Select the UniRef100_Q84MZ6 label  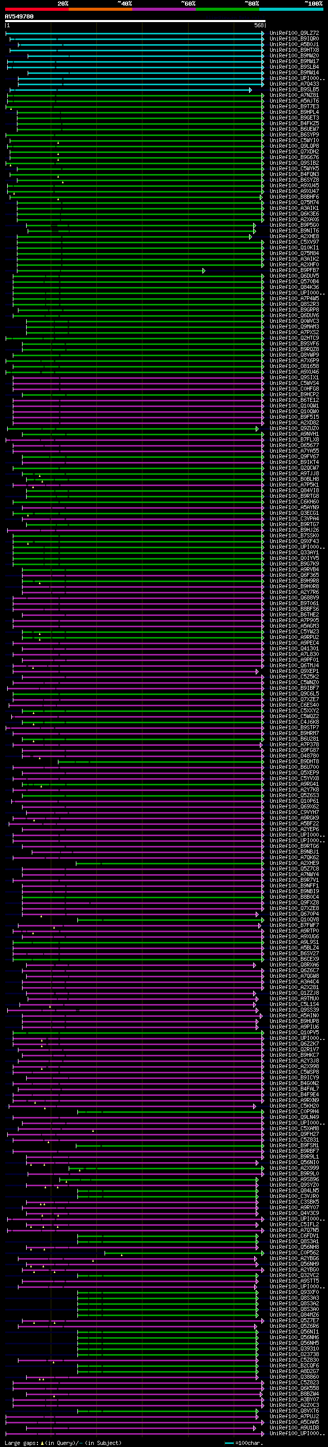pos(294,1315)
